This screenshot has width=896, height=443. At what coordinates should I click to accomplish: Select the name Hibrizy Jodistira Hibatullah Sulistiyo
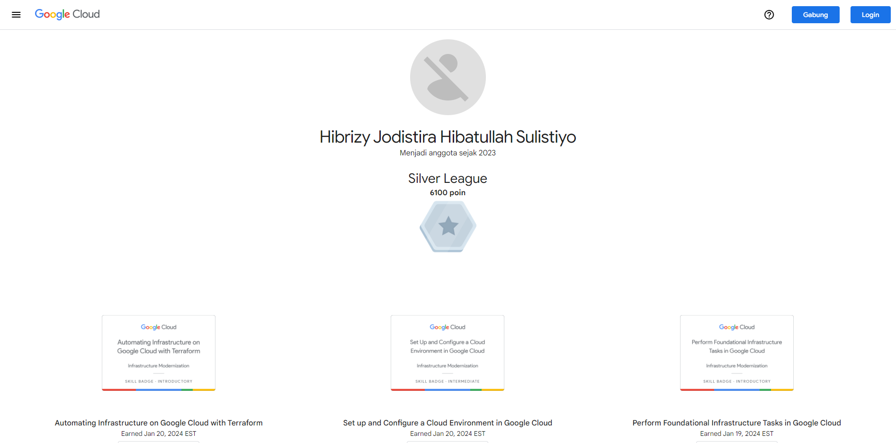[x=448, y=137]
